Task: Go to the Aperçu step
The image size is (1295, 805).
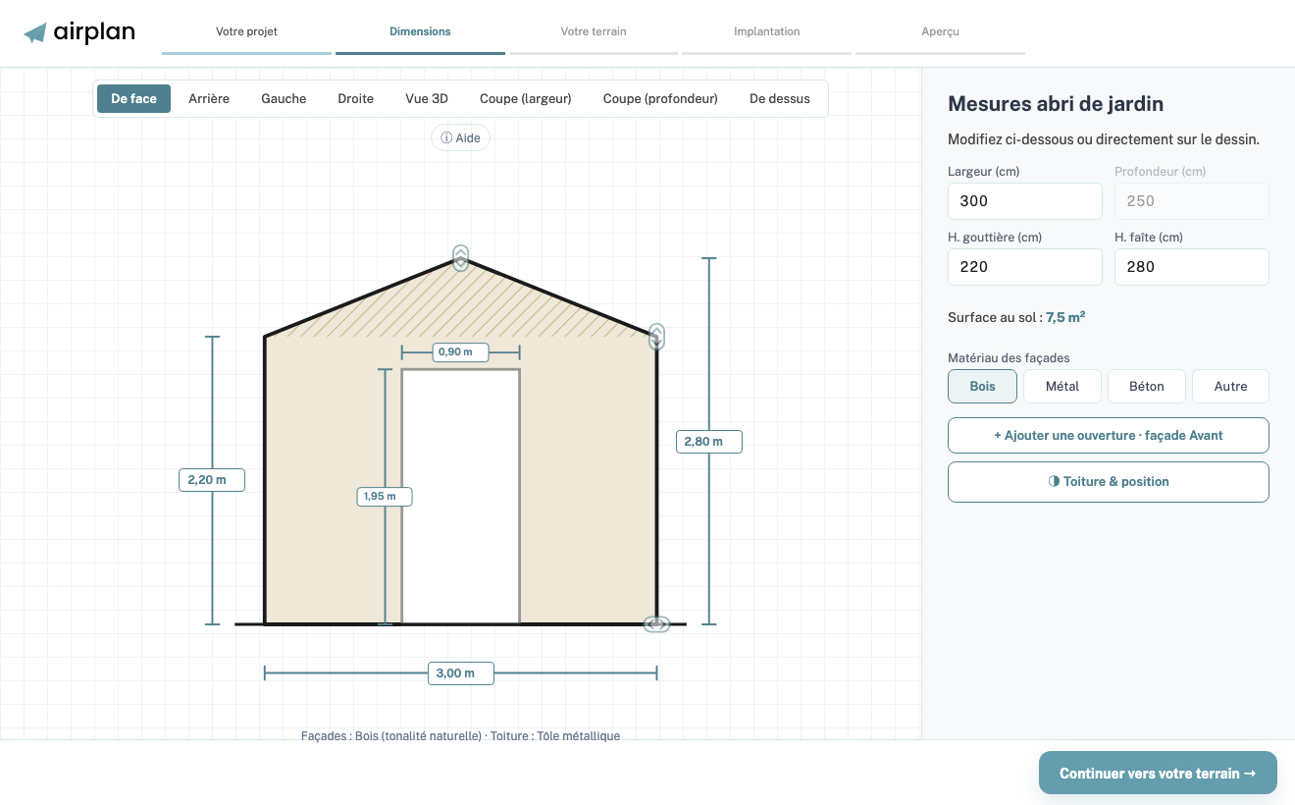Action: pyautogui.click(x=940, y=32)
